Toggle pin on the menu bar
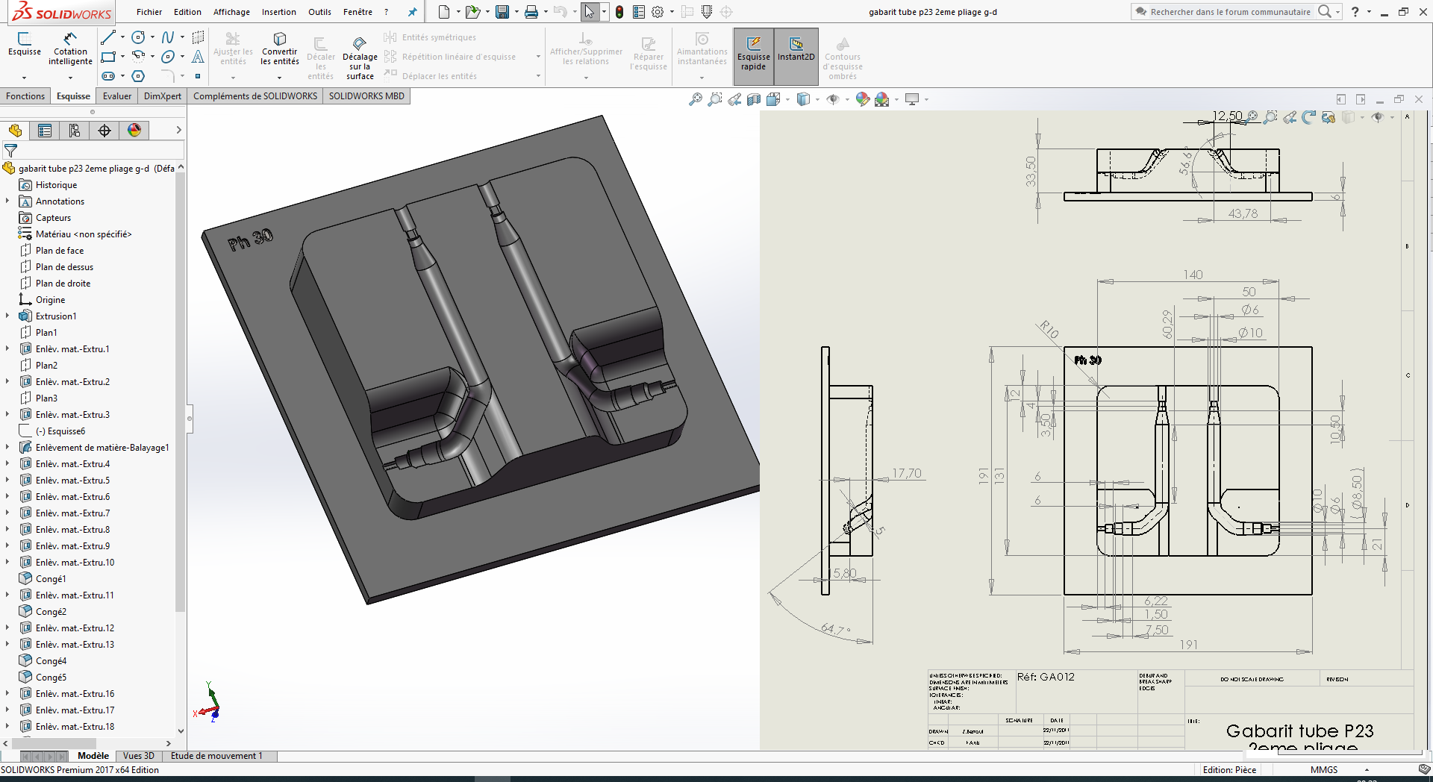 [412, 12]
